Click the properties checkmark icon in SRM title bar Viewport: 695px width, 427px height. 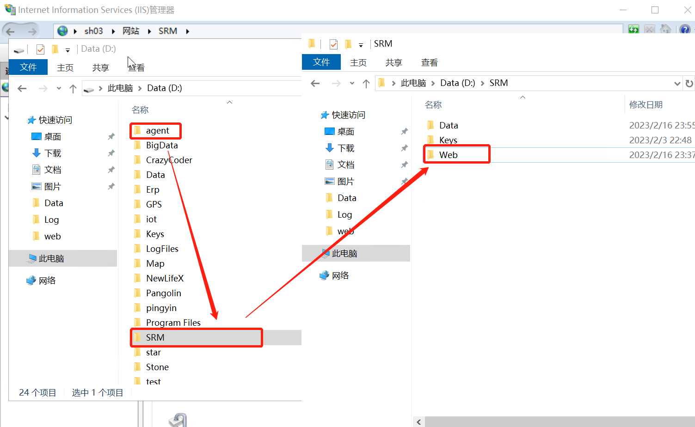333,44
